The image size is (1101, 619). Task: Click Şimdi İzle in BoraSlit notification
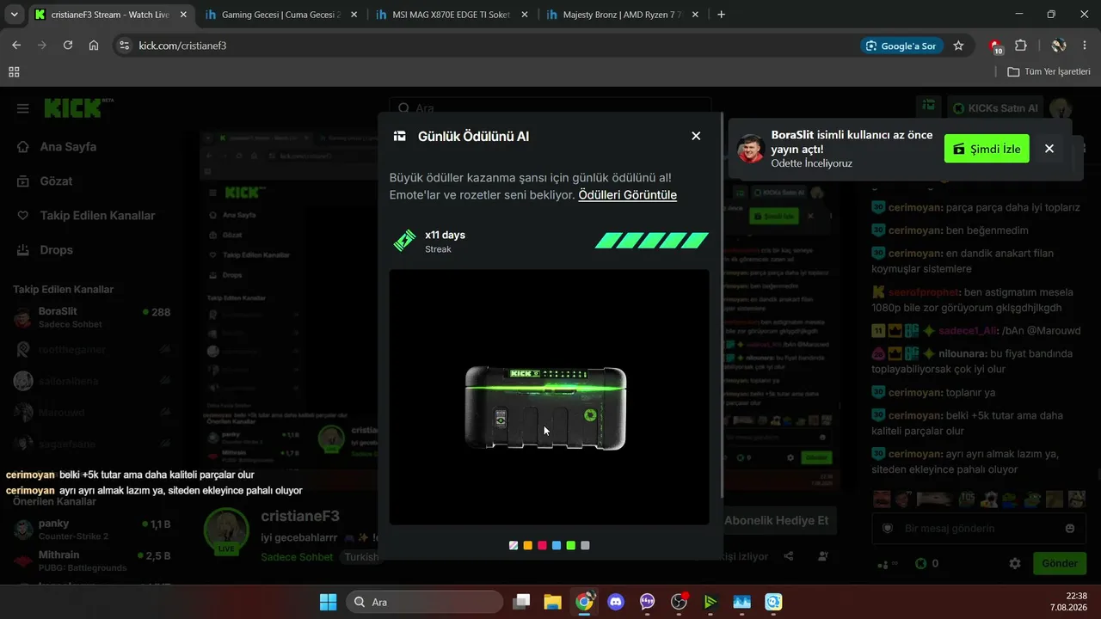(987, 149)
